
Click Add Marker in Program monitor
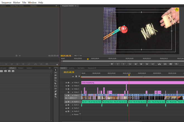click(112, 64)
